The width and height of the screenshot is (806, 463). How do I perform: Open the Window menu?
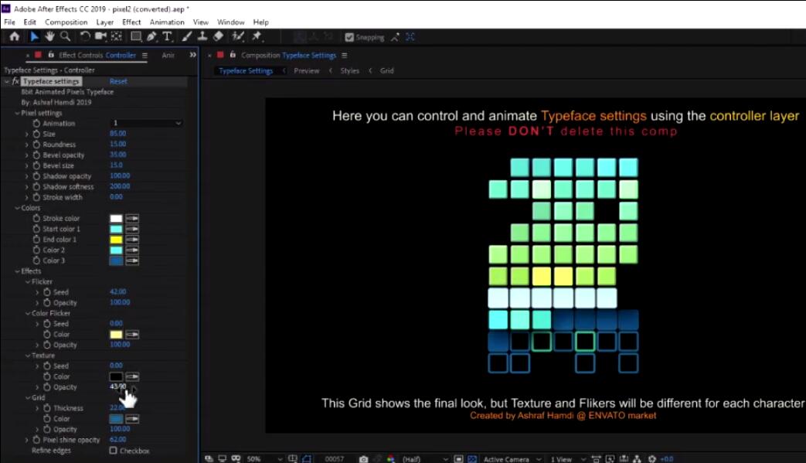click(x=230, y=22)
